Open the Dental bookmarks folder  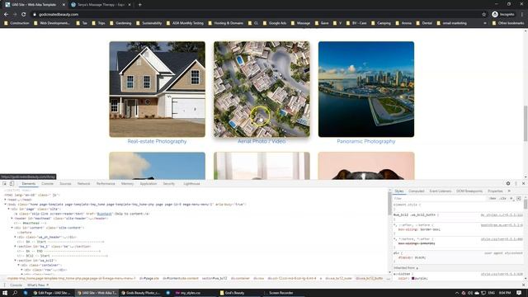[425, 23]
